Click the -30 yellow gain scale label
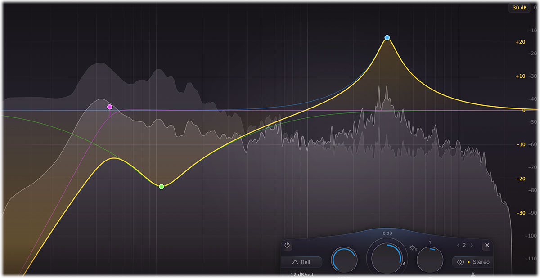The height and width of the screenshot is (278, 540). point(521,213)
